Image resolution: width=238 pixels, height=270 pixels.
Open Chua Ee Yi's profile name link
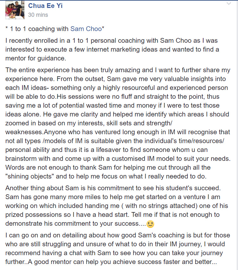[x=45, y=6]
